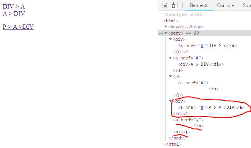
Task: Open the ellipsis actions beside body node
Action: pyautogui.click(x=161, y=33)
